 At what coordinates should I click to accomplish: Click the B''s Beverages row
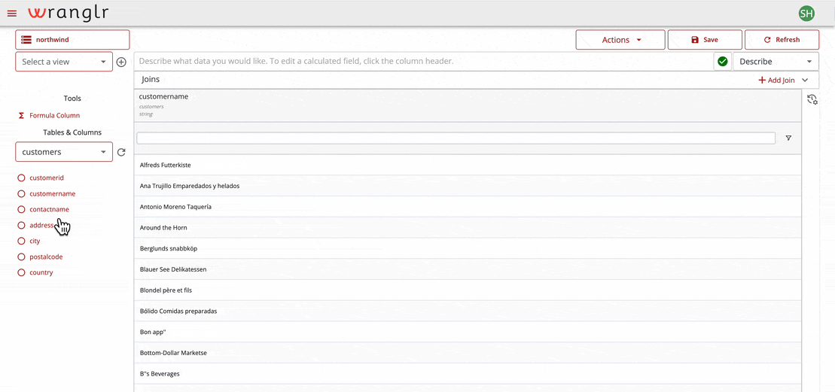point(468,373)
